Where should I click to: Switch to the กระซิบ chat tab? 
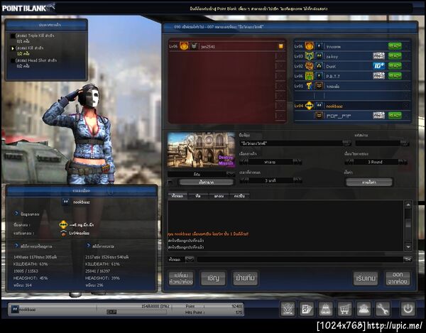239,196
